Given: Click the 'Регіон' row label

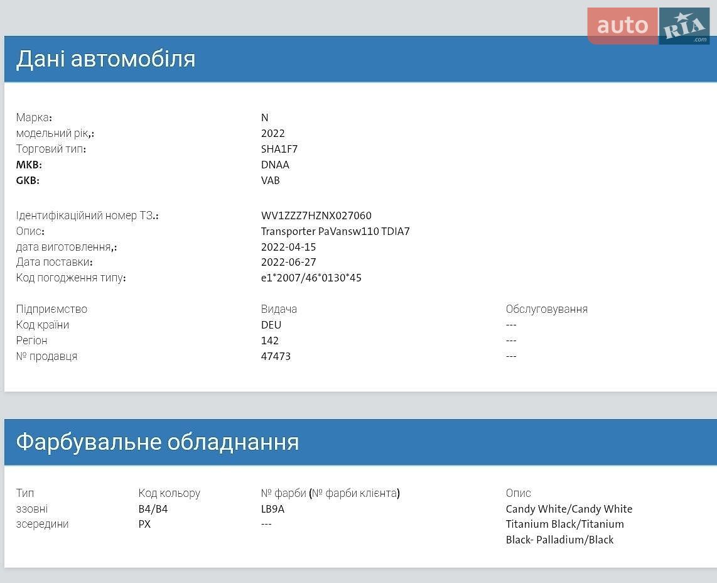Looking at the screenshot, I should click(31, 341).
